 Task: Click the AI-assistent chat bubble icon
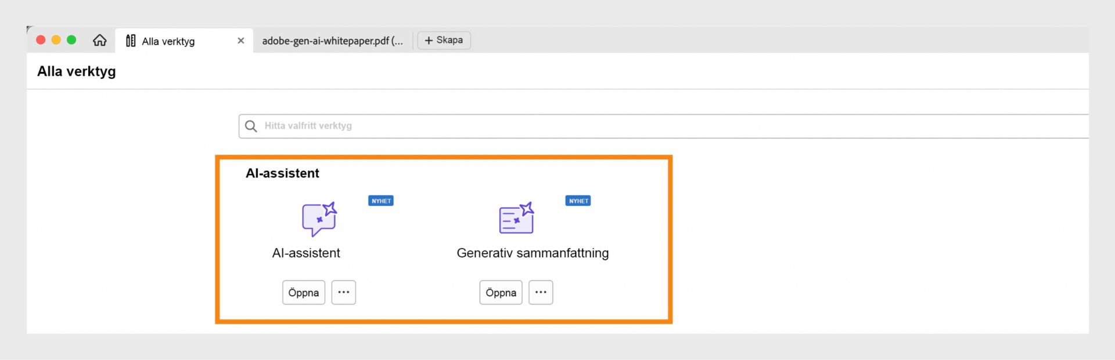(x=319, y=219)
